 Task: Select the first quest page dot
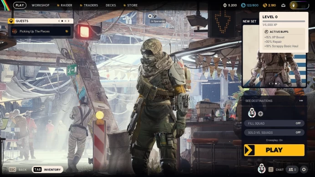tap(62, 21)
